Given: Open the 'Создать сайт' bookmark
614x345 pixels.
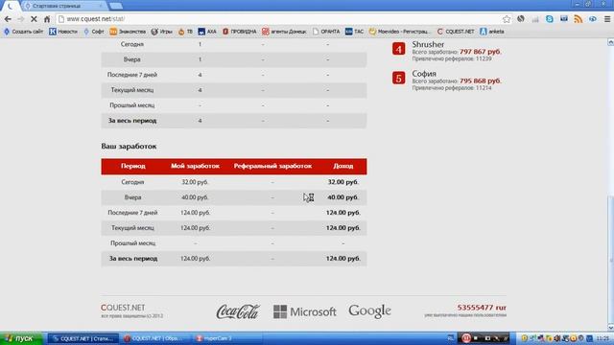Looking at the screenshot, I should 23,32.
